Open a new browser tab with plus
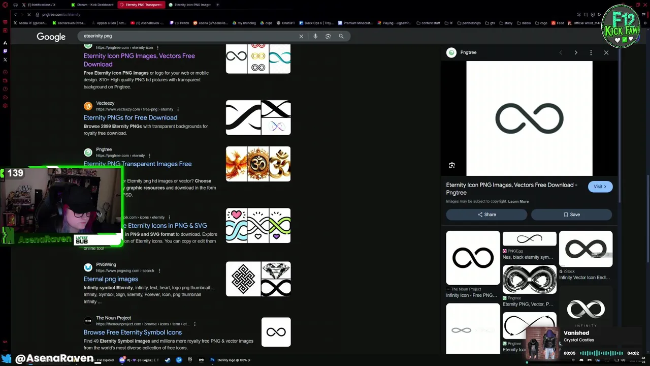Screen dimensions: 650x366 218,5
